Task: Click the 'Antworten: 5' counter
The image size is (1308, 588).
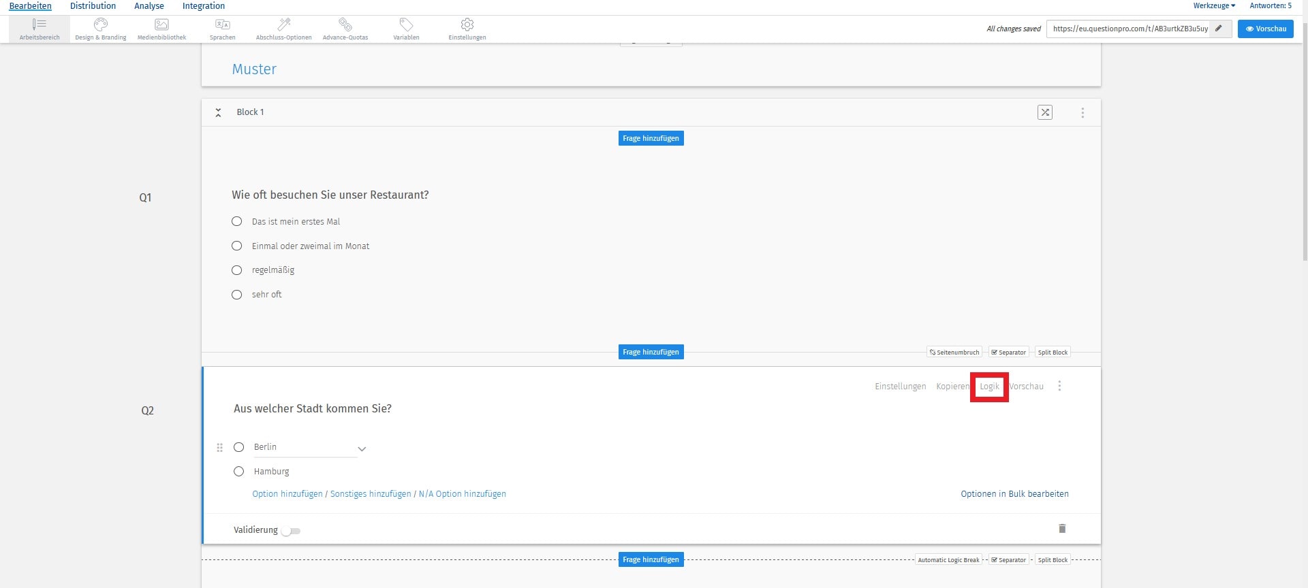Action: 1271,5
